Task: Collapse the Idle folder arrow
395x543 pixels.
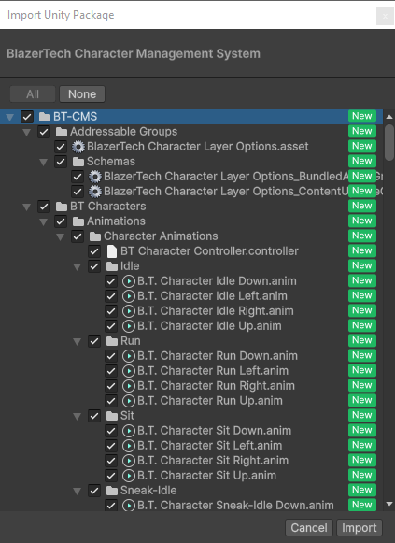Action: point(78,267)
